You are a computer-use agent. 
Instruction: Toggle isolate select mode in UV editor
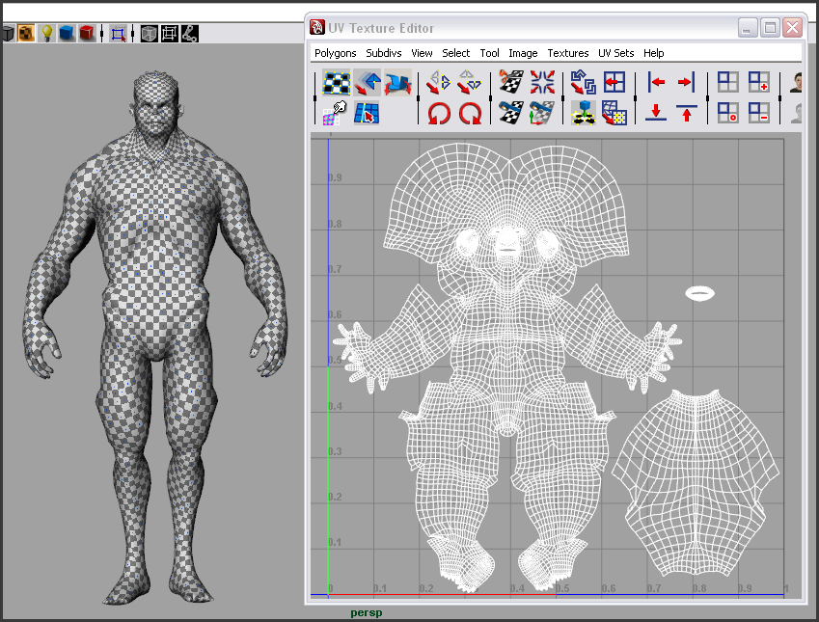click(x=727, y=83)
